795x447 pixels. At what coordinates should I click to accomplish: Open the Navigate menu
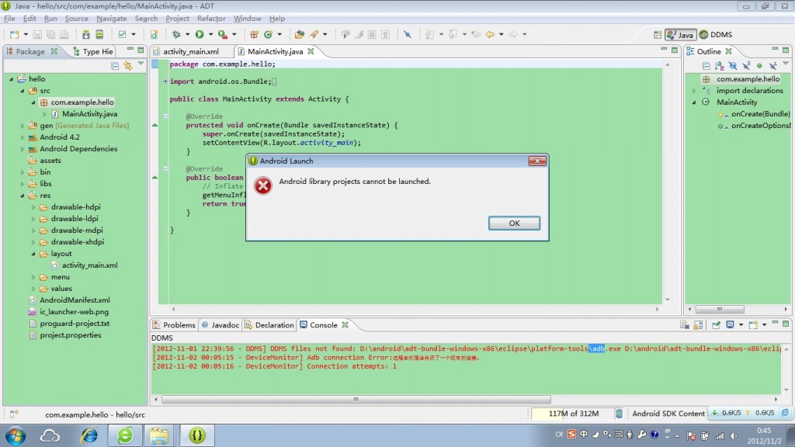click(x=112, y=19)
